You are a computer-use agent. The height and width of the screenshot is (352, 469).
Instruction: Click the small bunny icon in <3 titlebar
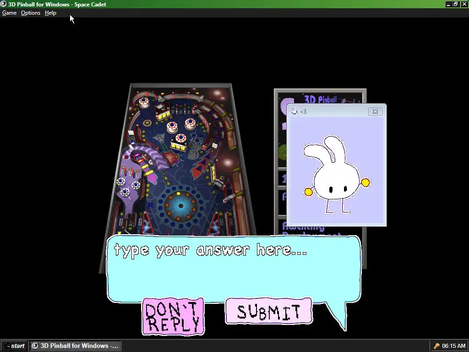coord(294,111)
